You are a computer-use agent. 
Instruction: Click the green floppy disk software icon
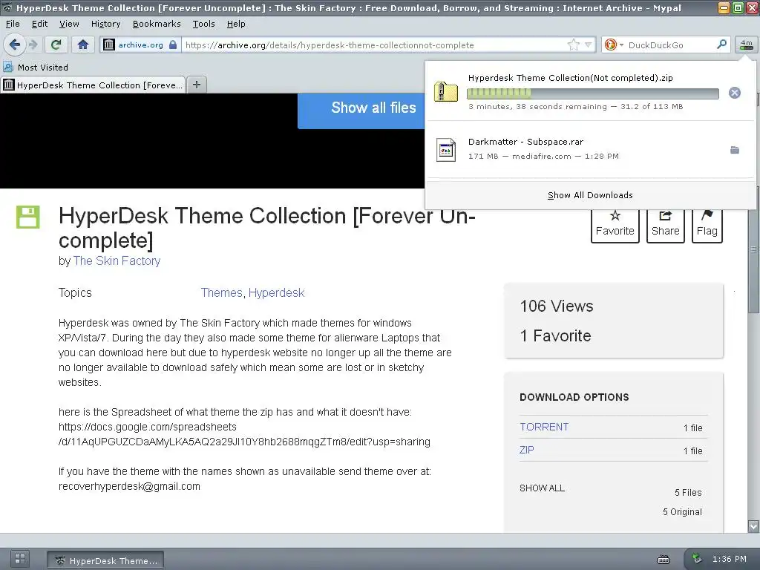click(28, 217)
